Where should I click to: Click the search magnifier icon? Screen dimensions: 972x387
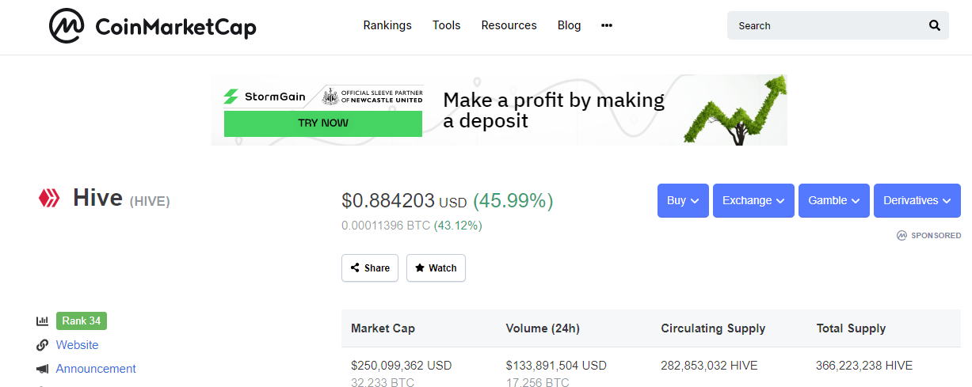click(x=935, y=25)
